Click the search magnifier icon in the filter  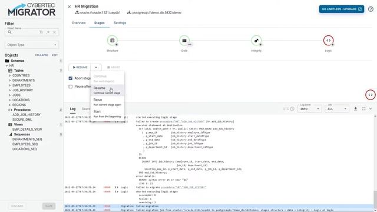click(x=9, y=32)
